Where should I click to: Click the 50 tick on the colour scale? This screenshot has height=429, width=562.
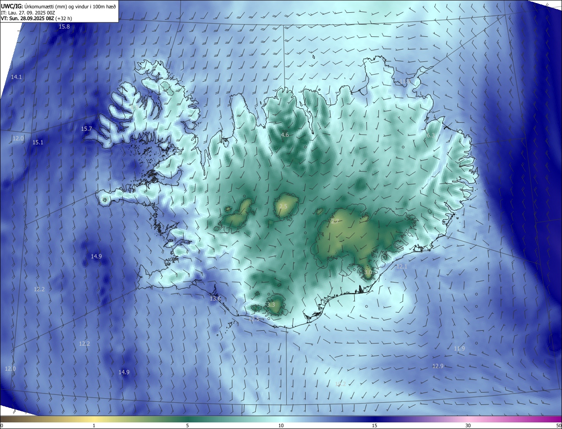point(558,425)
